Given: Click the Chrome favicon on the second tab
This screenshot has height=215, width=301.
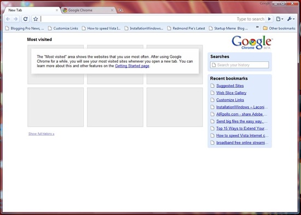Looking at the screenshot, I should (x=65, y=10).
